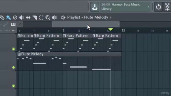171x96 pixels.
Task: Open the audio editor scissors icon
Action: (x=167, y=7)
